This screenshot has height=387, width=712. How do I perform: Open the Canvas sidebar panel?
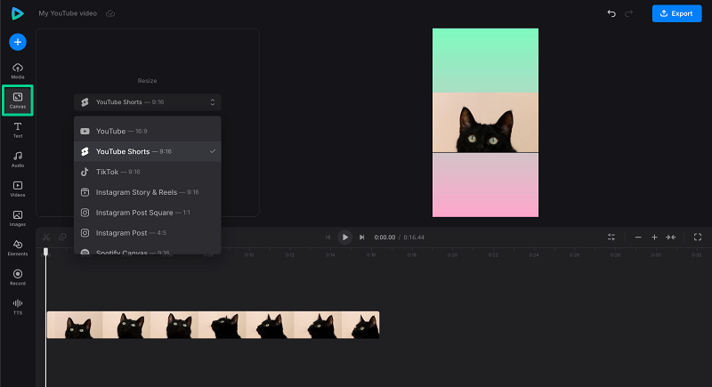18,101
